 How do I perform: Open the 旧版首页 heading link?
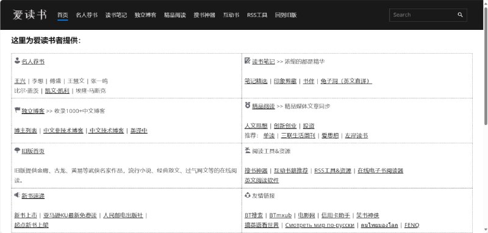click(x=33, y=151)
